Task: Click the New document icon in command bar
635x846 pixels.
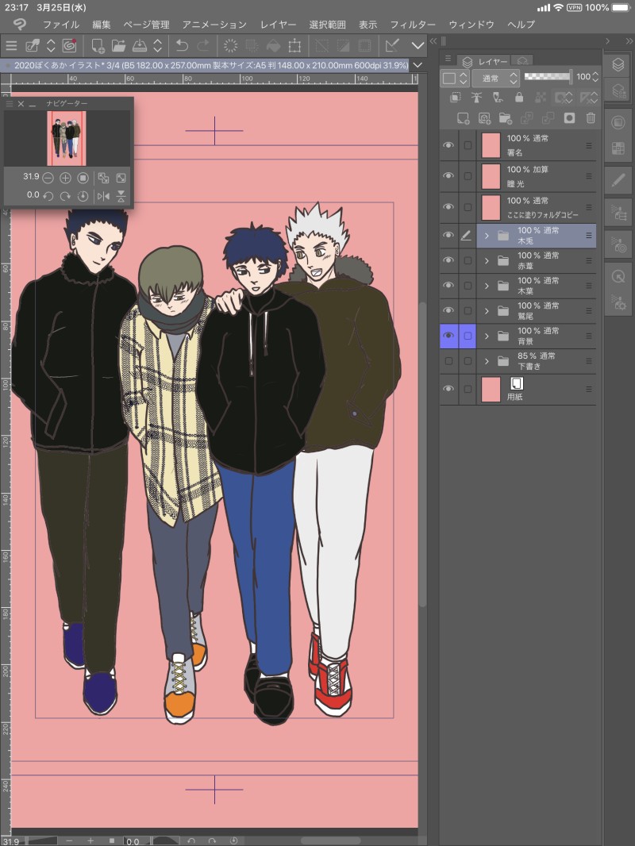Action: click(x=98, y=46)
